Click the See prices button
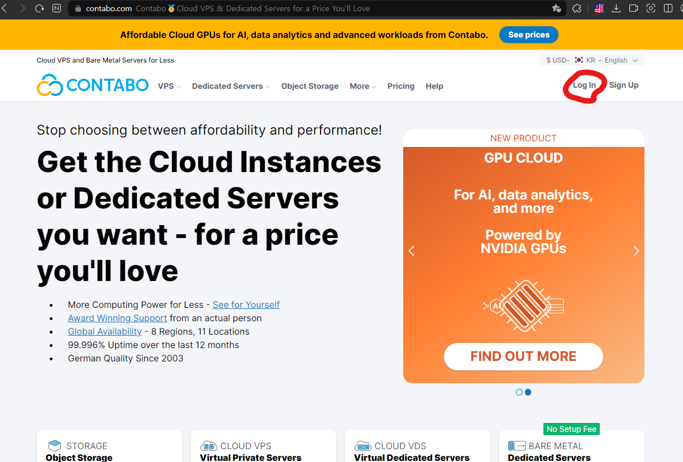The height and width of the screenshot is (462, 683). (x=529, y=35)
